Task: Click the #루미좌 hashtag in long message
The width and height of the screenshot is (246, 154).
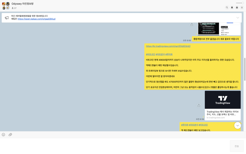Action: tap(169, 55)
